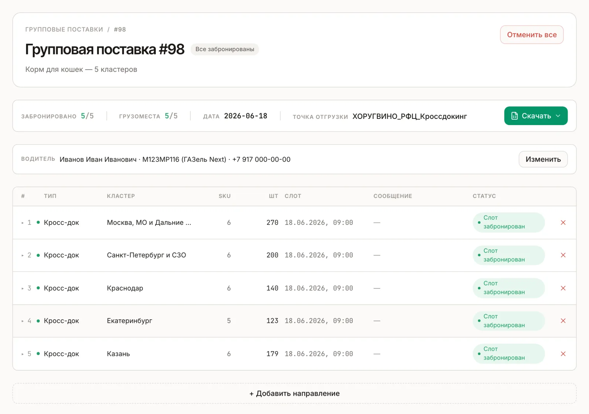Add a new direction with Добавить направление
Viewport: 589px width, 414px height.
tap(294, 393)
